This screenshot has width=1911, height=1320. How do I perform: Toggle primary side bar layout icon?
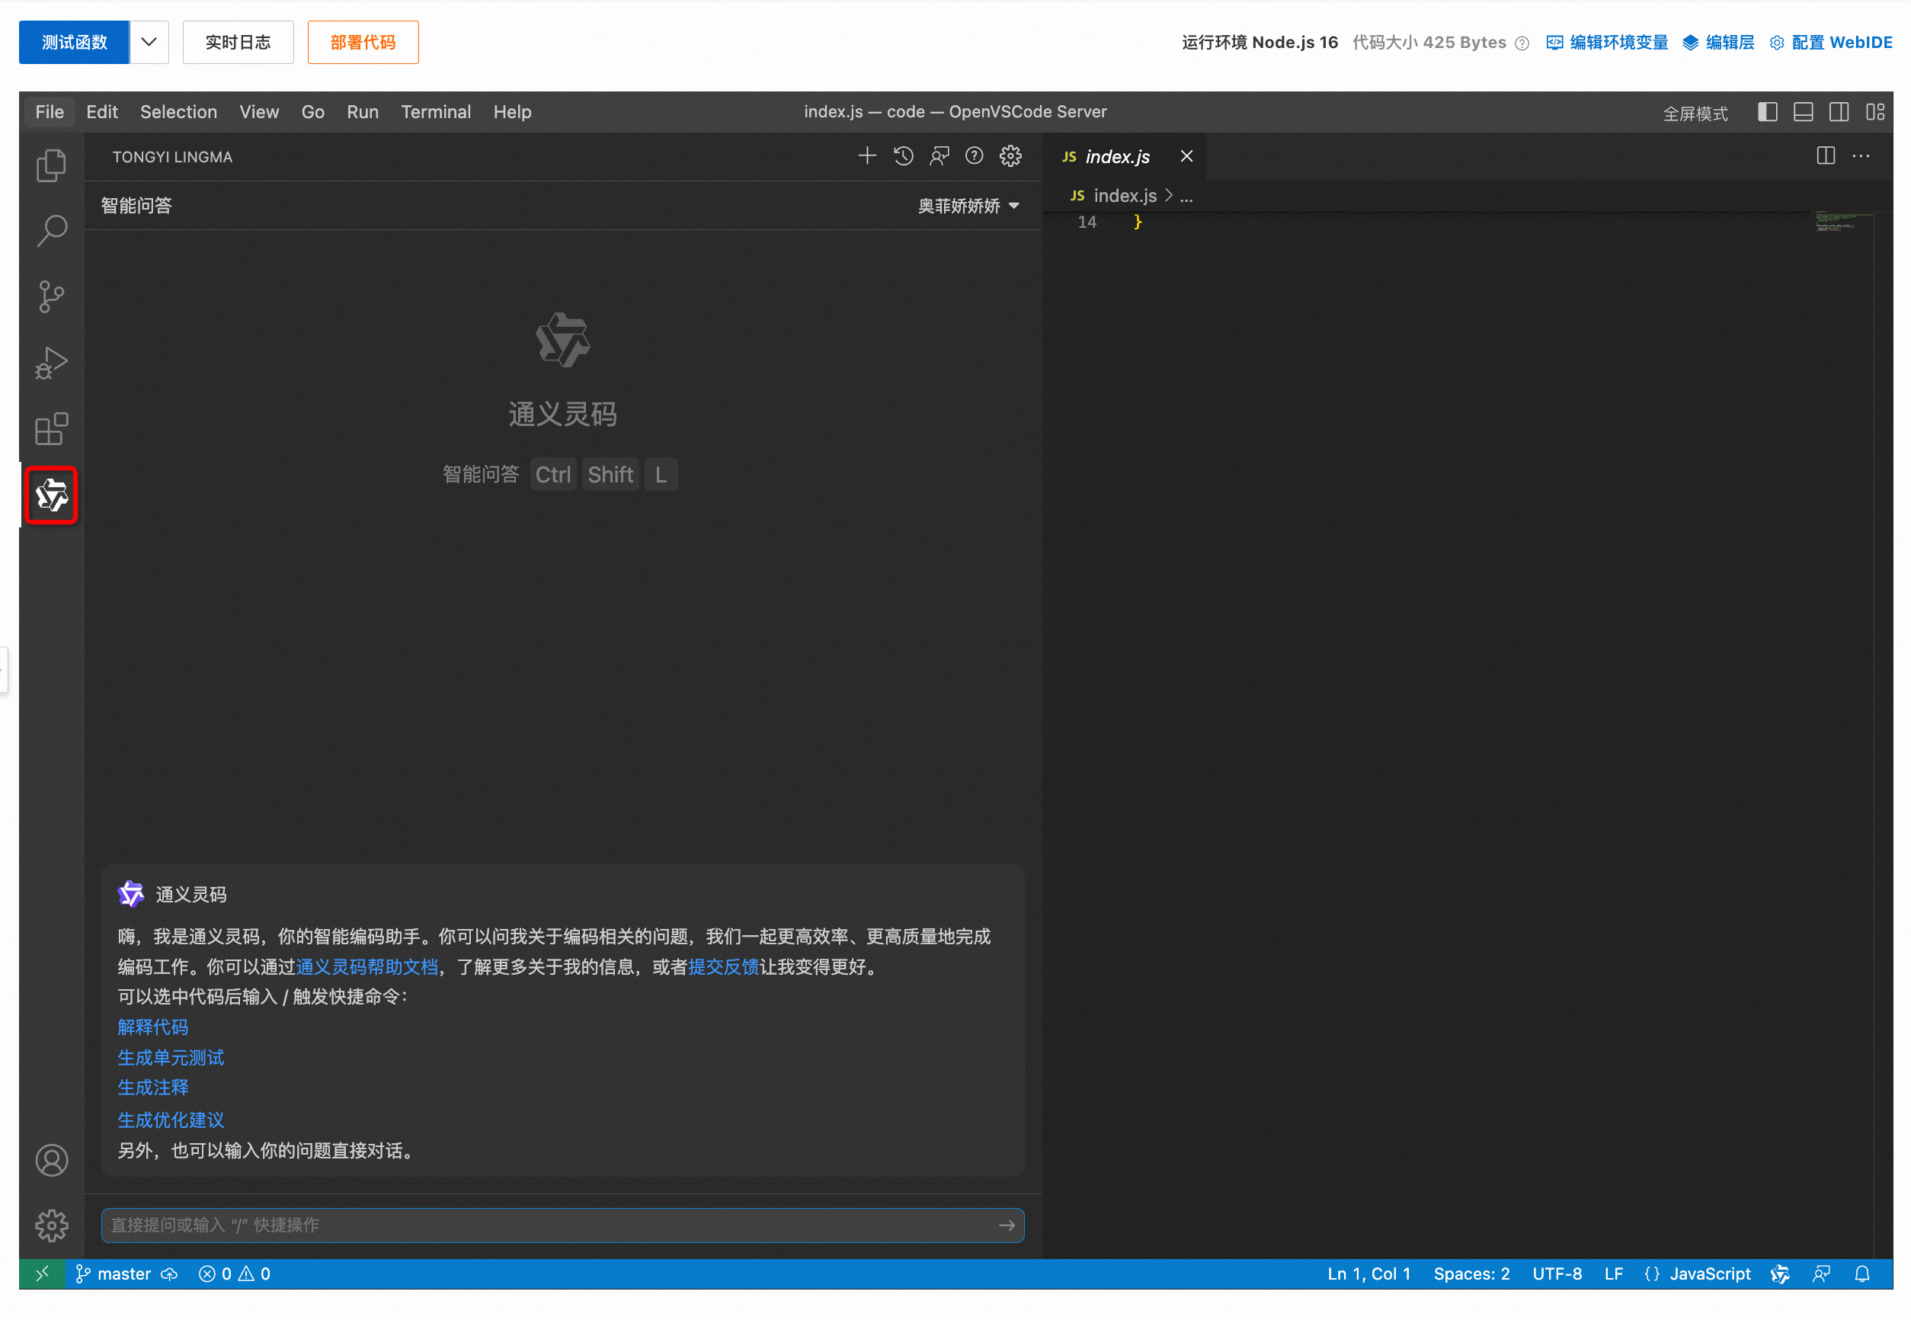pos(1767,112)
